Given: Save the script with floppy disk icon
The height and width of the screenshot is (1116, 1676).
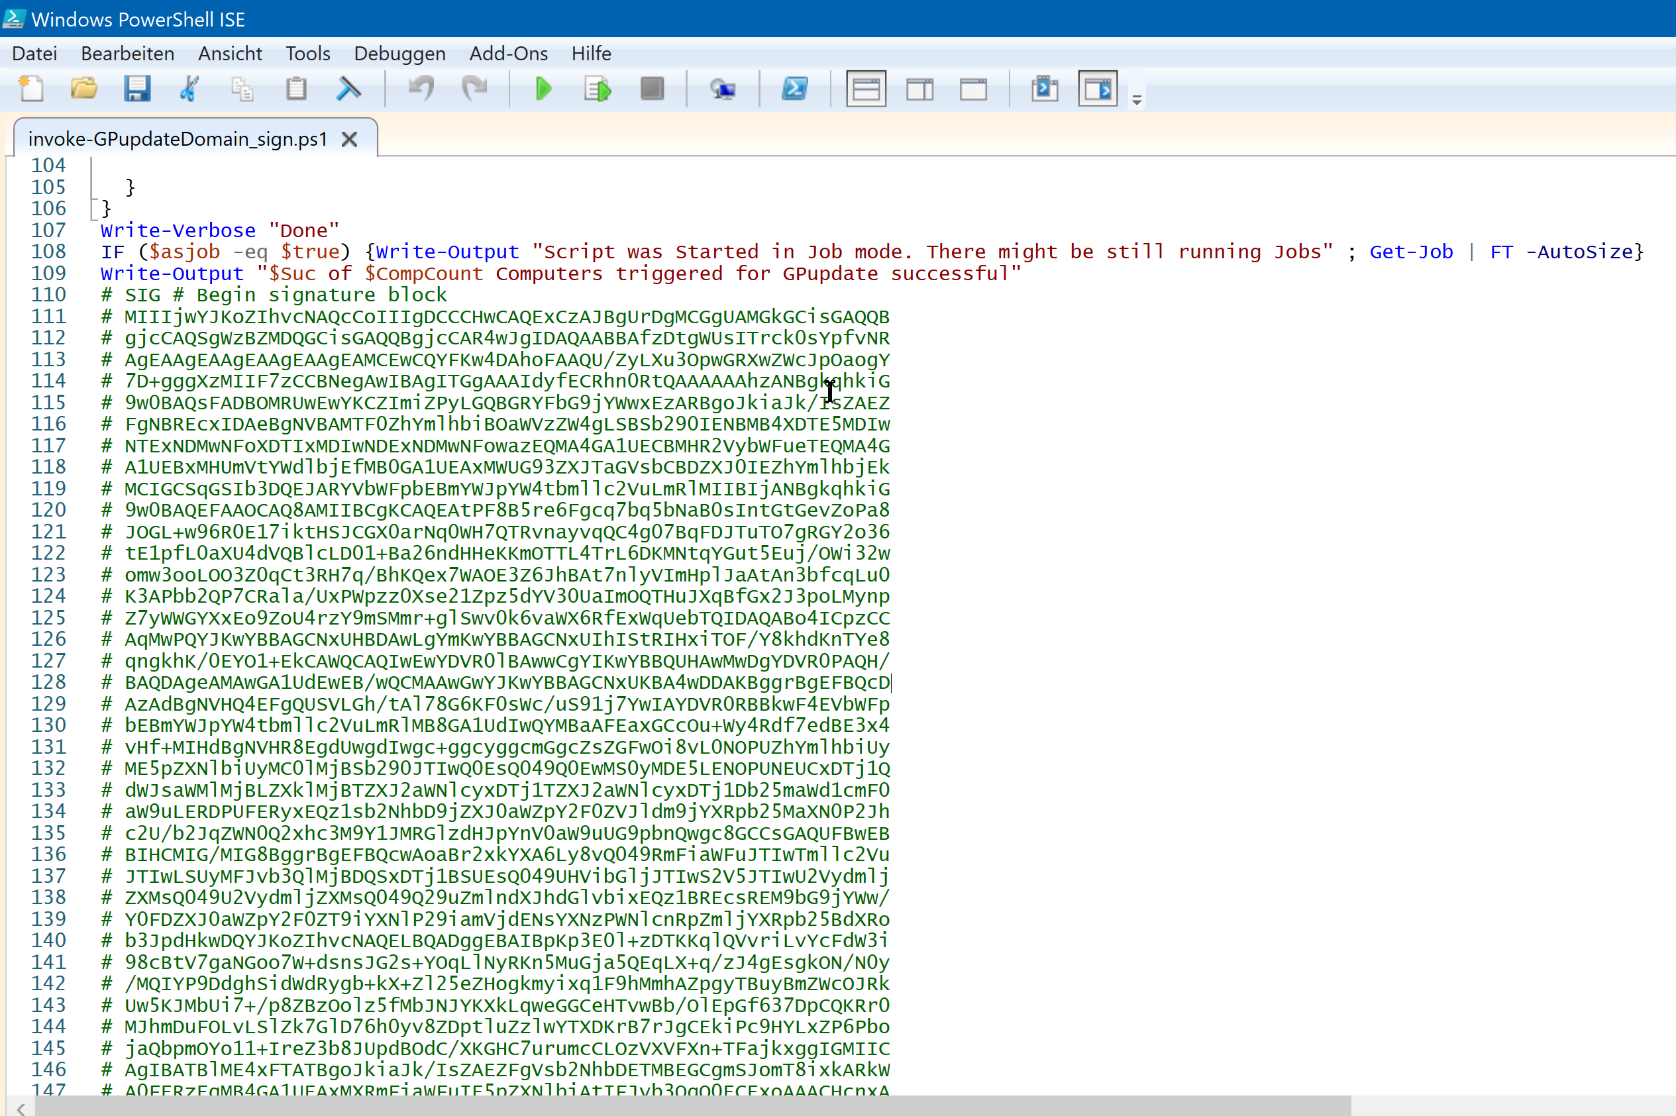Looking at the screenshot, I should [x=136, y=89].
